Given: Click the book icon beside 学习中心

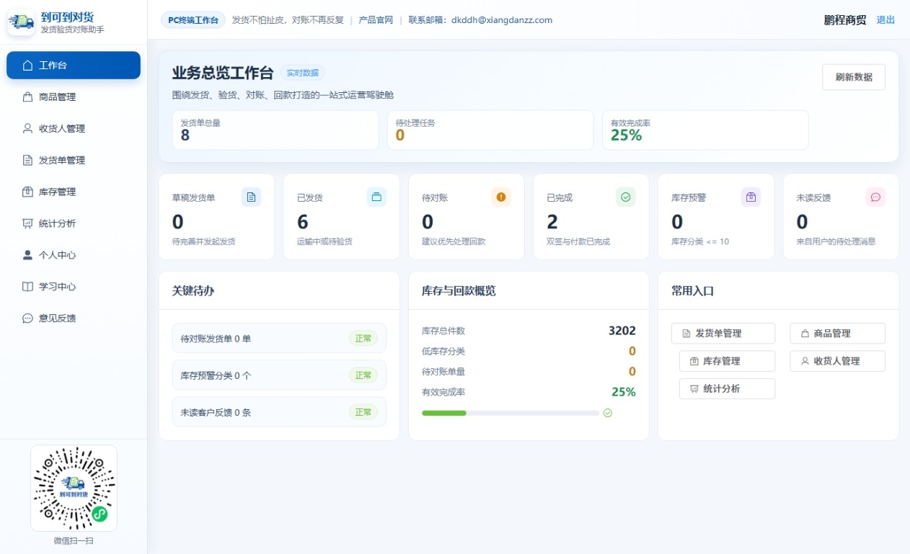Looking at the screenshot, I should pyautogui.click(x=28, y=287).
